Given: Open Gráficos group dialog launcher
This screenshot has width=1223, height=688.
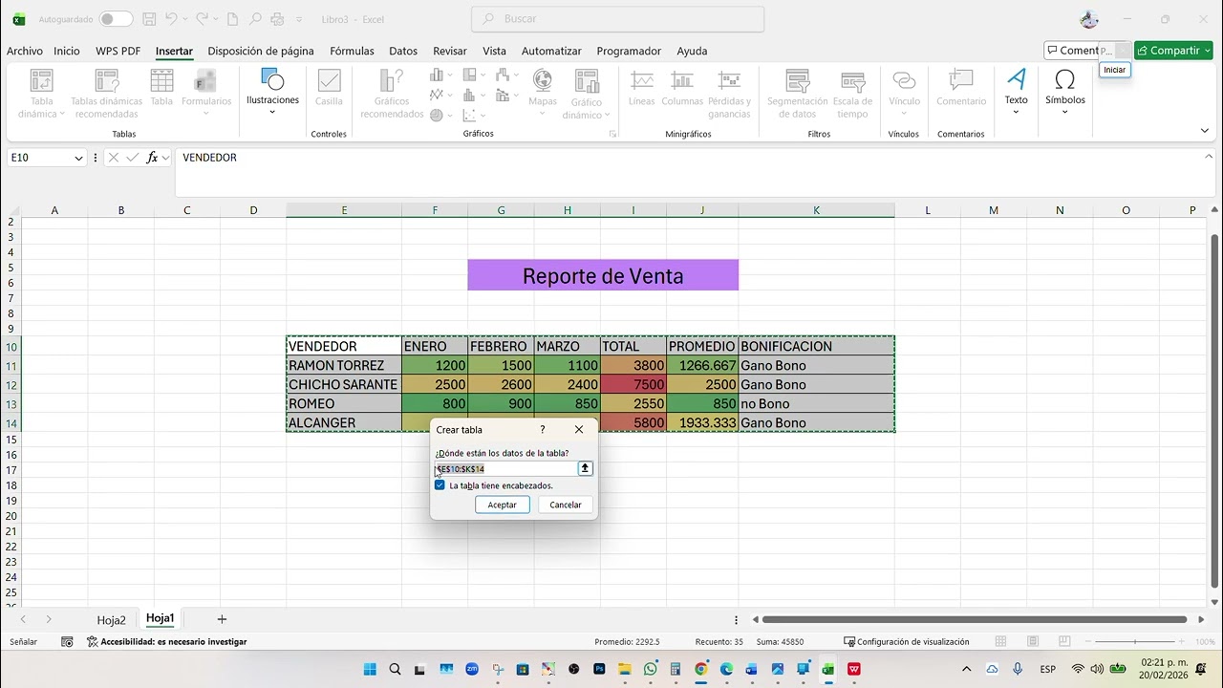Looking at the screenshot, I should (612, 135).
